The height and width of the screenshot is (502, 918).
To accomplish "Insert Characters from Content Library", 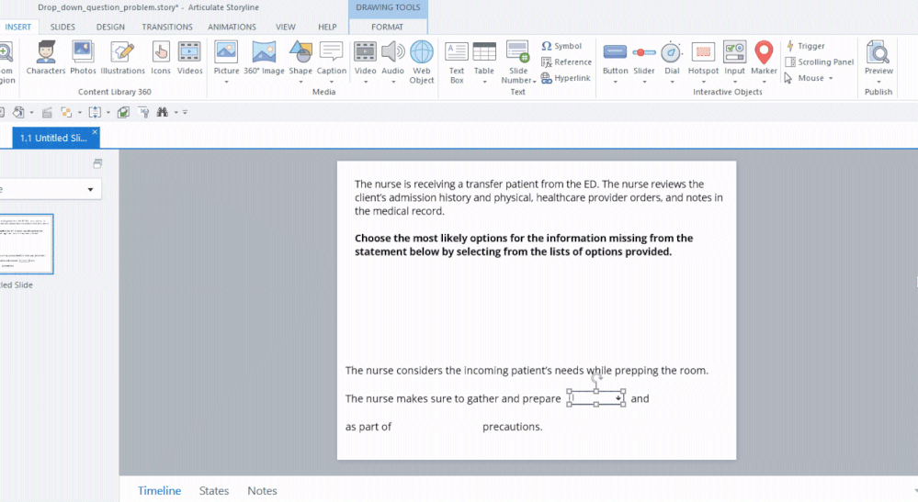I will (46, 58).
